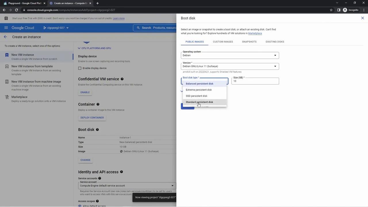Open the project selector clgcporg2-027
368x207 pixels.
coord(56,28)
